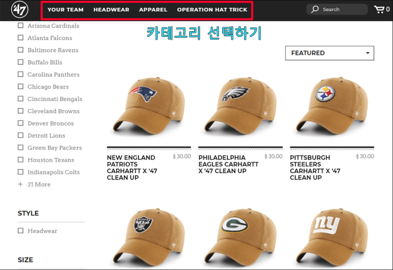The width and height of the screenshot is (393, 270).
Task: View the New York Giants cap image
Action: pyautogui.click(x=332, y=237)
